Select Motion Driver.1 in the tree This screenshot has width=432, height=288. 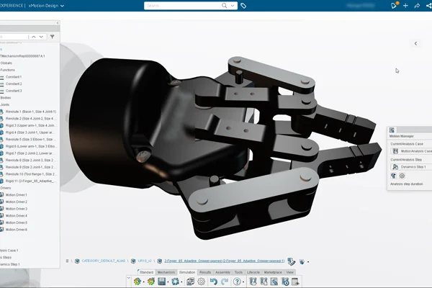coord(16,195)
